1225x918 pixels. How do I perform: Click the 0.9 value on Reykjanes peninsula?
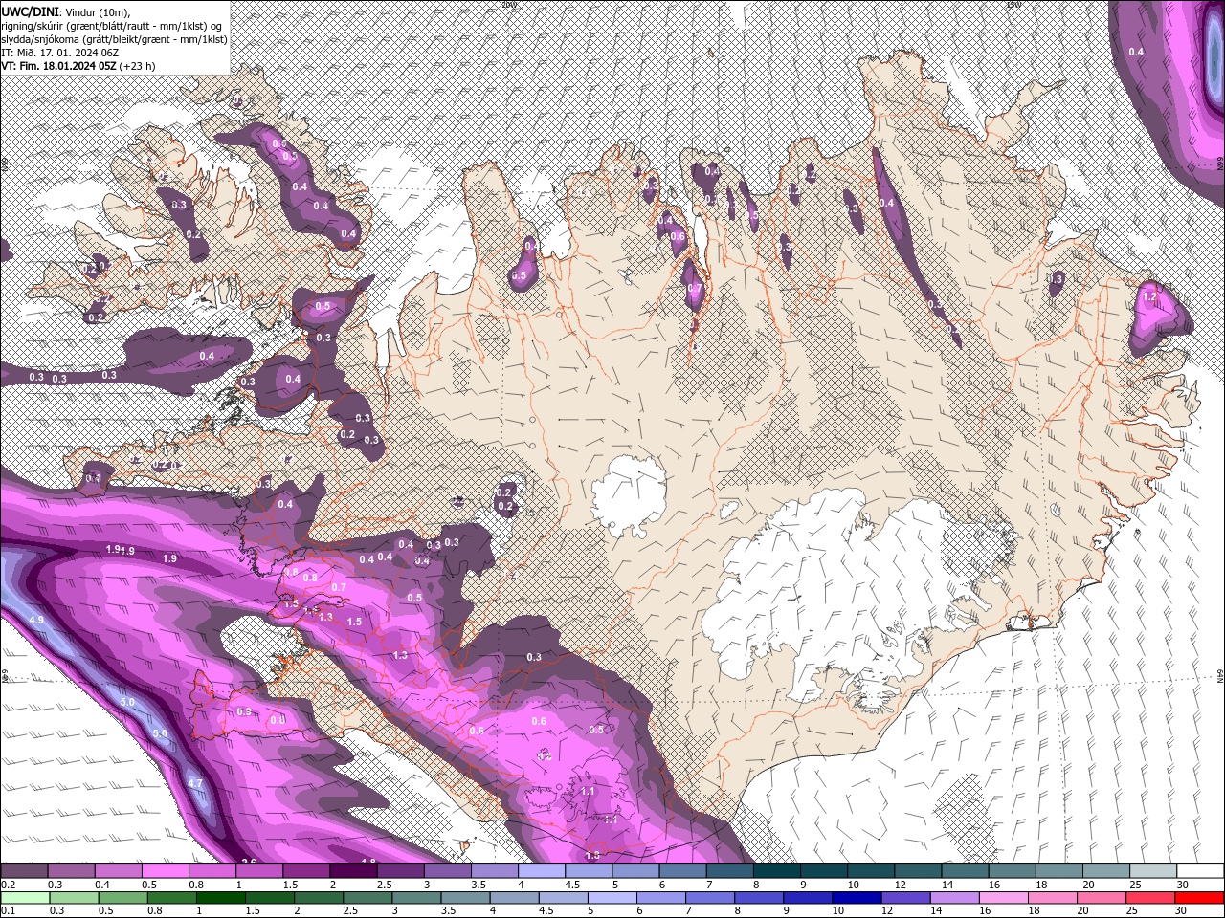click(x=243, y=712)
